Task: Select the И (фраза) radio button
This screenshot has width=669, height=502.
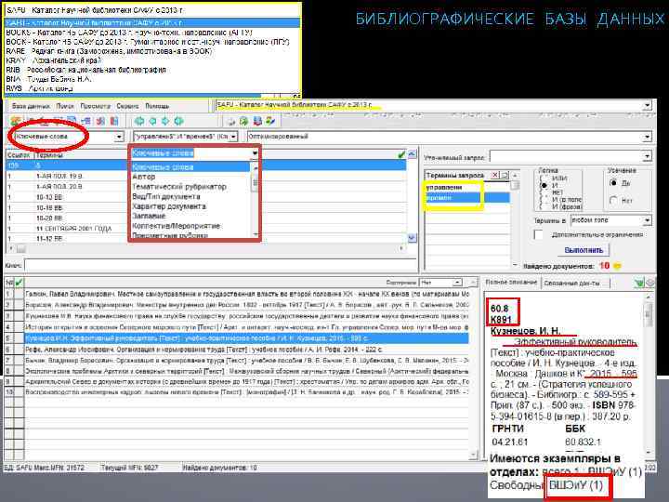Action: (544, 206)
